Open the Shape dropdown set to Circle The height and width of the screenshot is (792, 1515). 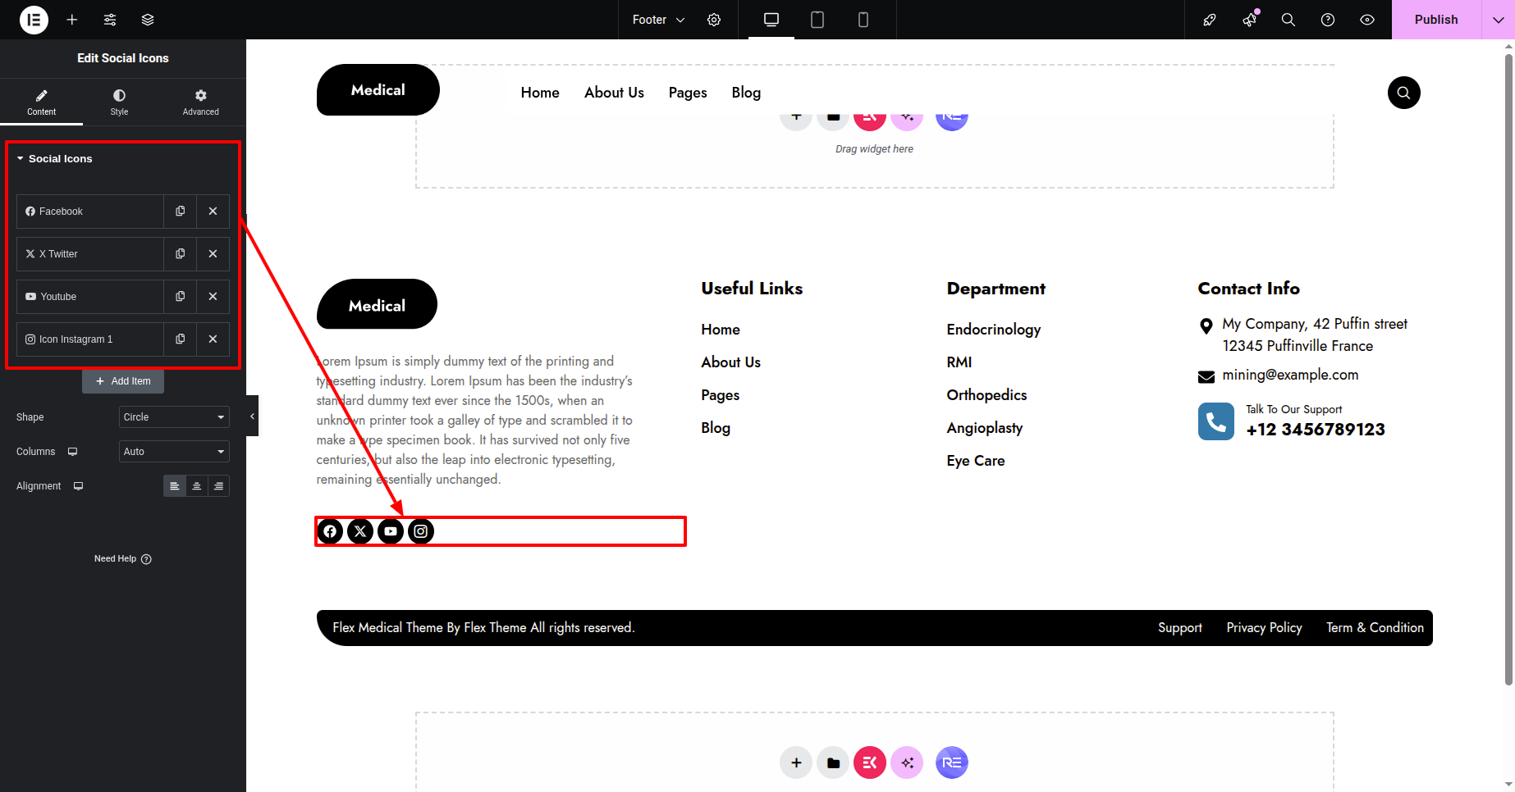click(174, 417)
